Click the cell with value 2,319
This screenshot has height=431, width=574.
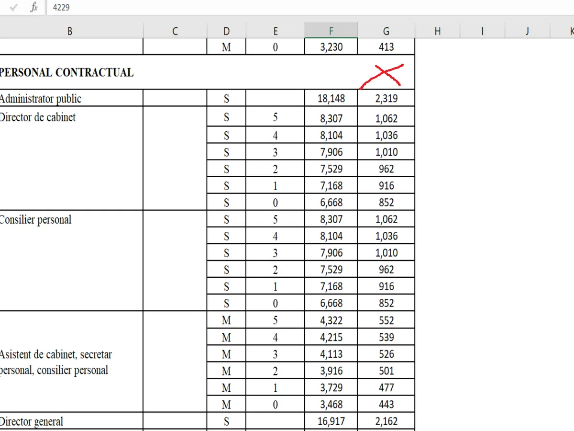click(386, 99)
